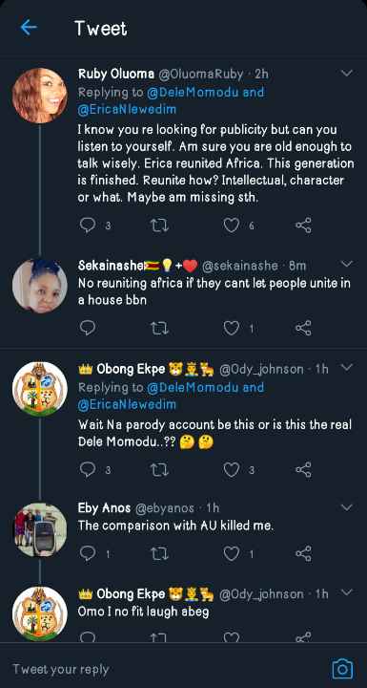367x688 pixels.
Task: Reply to Sekainashe's tweet
Action: tap(88, 328)
